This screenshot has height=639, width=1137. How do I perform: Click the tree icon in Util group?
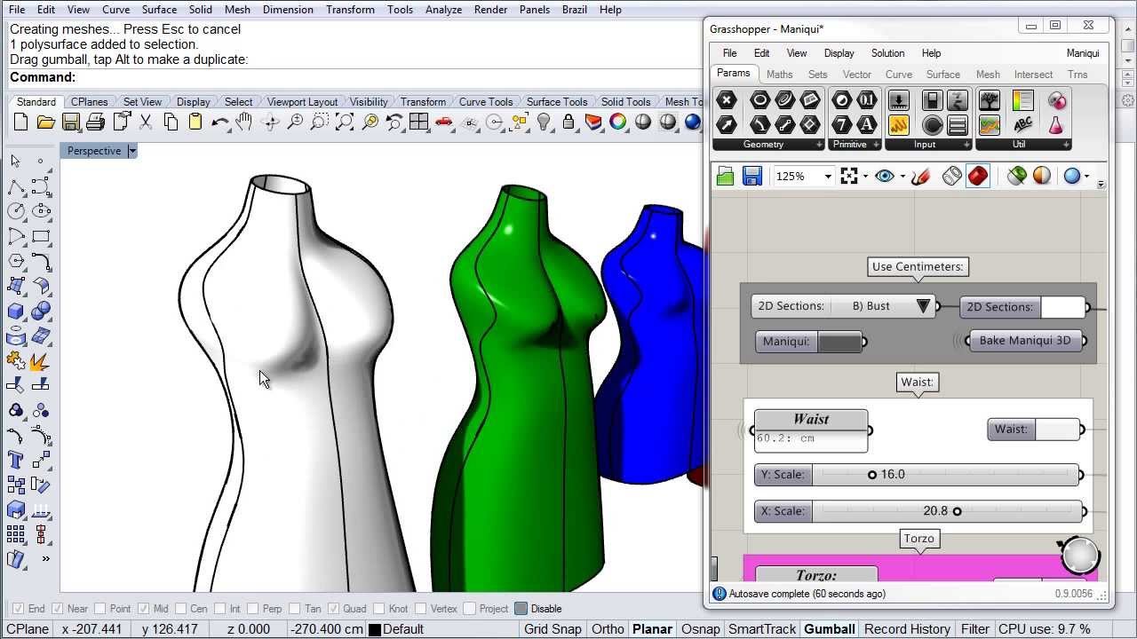pyautogui.click(x=989, y=99)
